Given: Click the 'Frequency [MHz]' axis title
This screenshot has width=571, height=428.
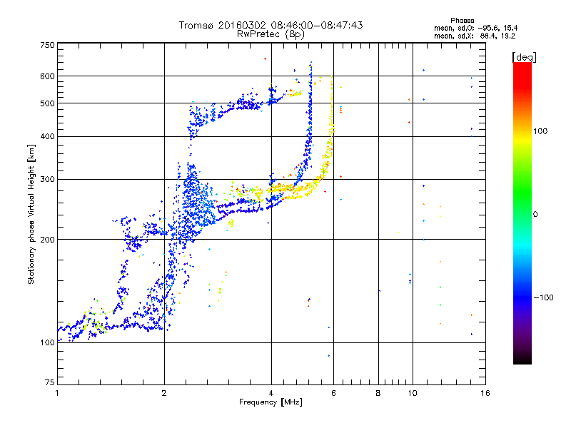Looking at the screenshot, I should [x=271, y=402].
